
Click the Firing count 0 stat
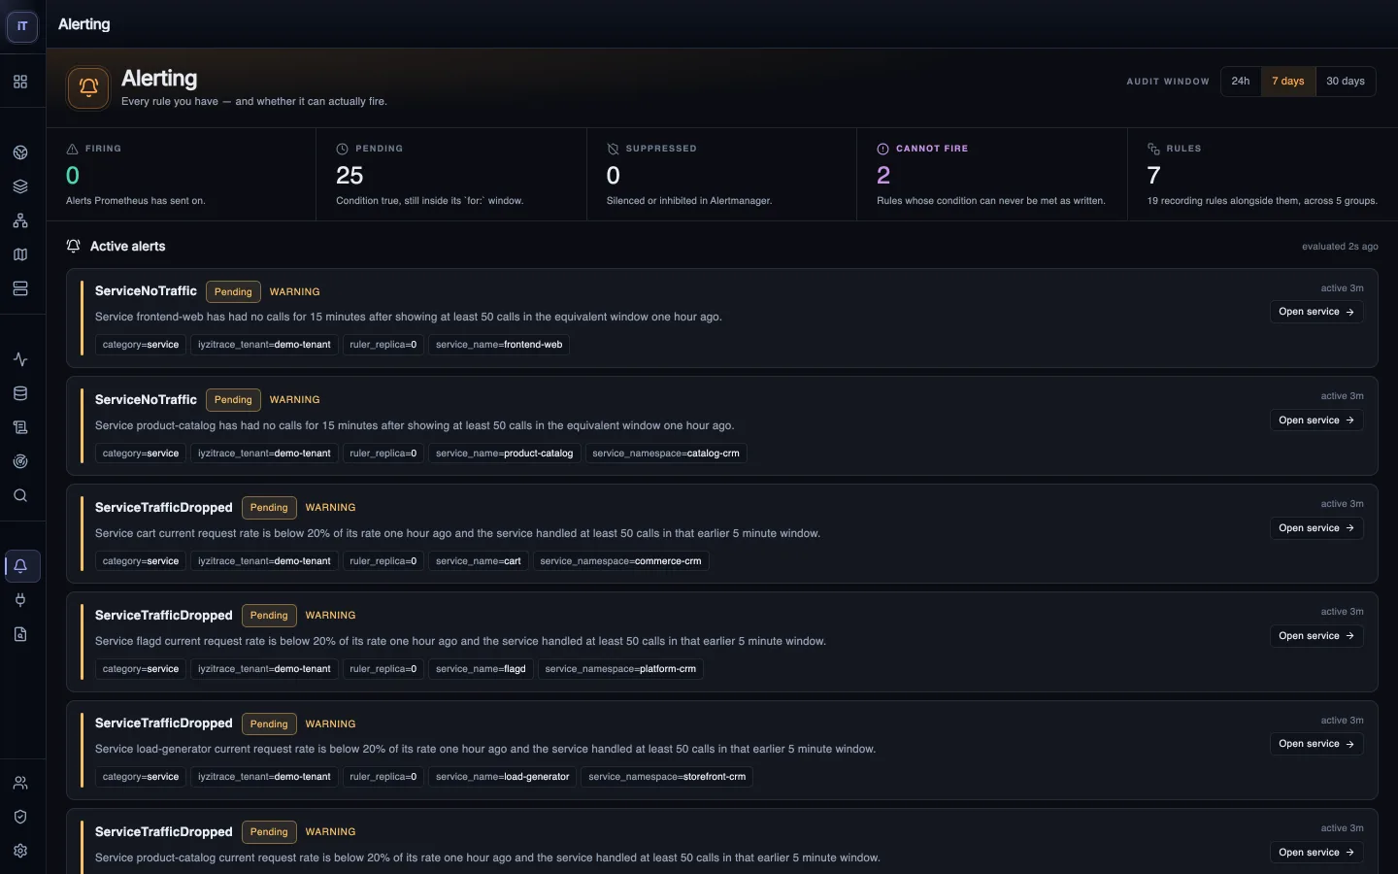click(73, 176)
